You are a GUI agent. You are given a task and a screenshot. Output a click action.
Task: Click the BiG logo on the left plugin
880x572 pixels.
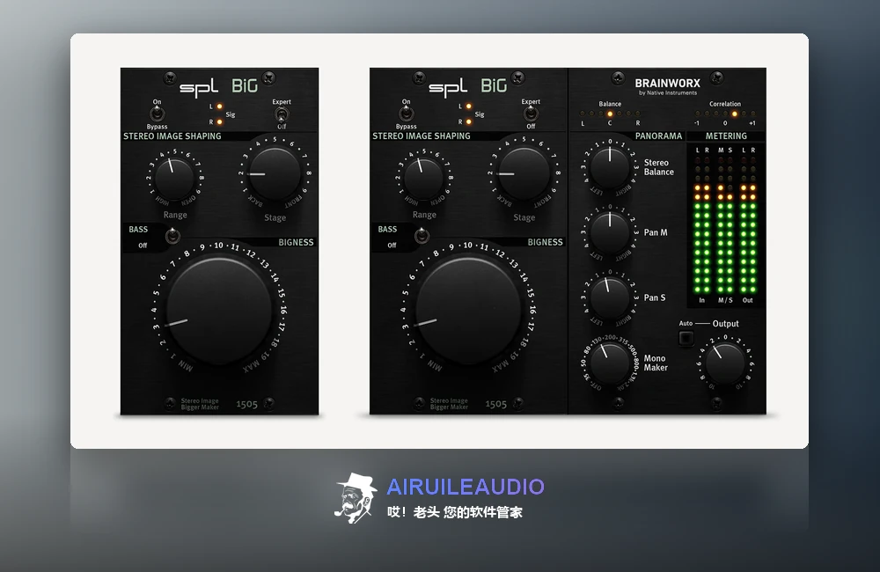(245, 86)
